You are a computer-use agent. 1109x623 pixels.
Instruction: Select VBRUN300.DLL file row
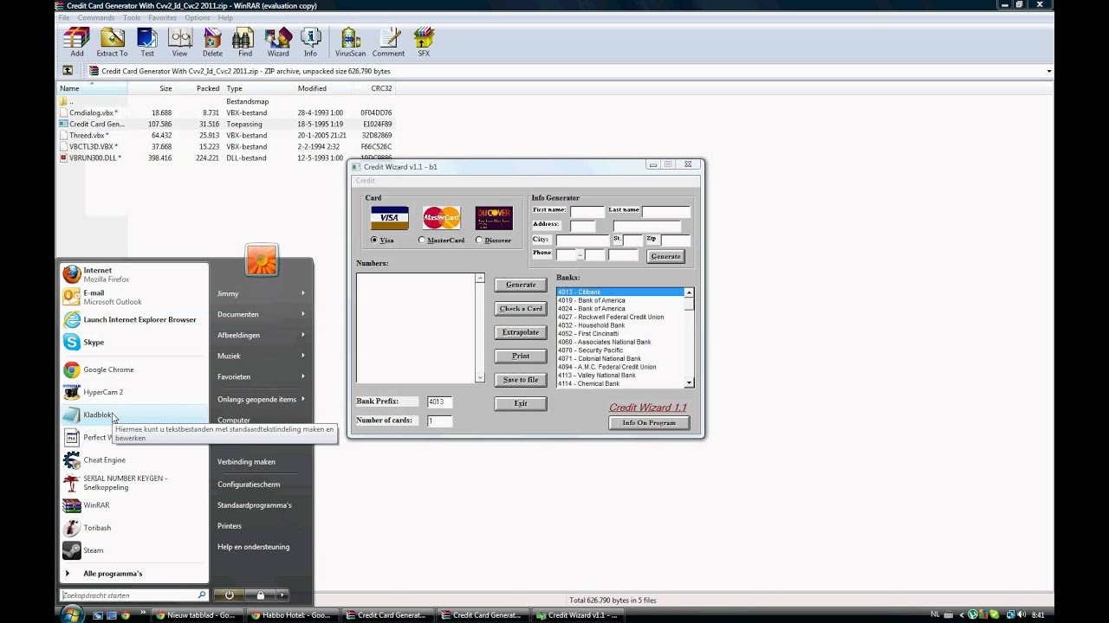click(x=225, y=157)
